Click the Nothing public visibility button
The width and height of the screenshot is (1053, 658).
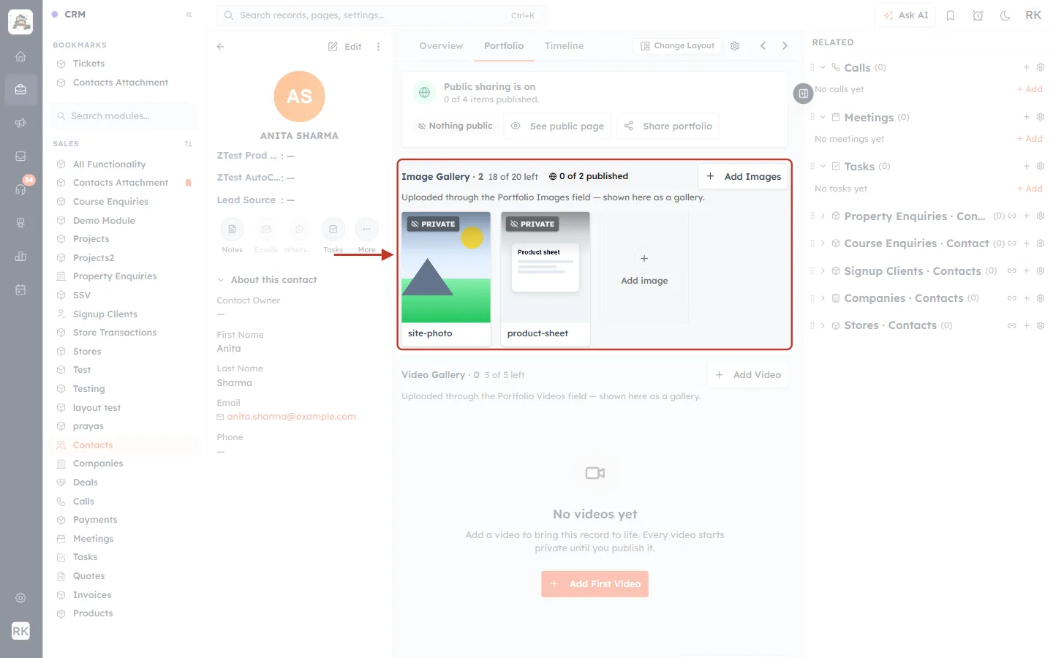pyautogui.click(x=455, y=126)
